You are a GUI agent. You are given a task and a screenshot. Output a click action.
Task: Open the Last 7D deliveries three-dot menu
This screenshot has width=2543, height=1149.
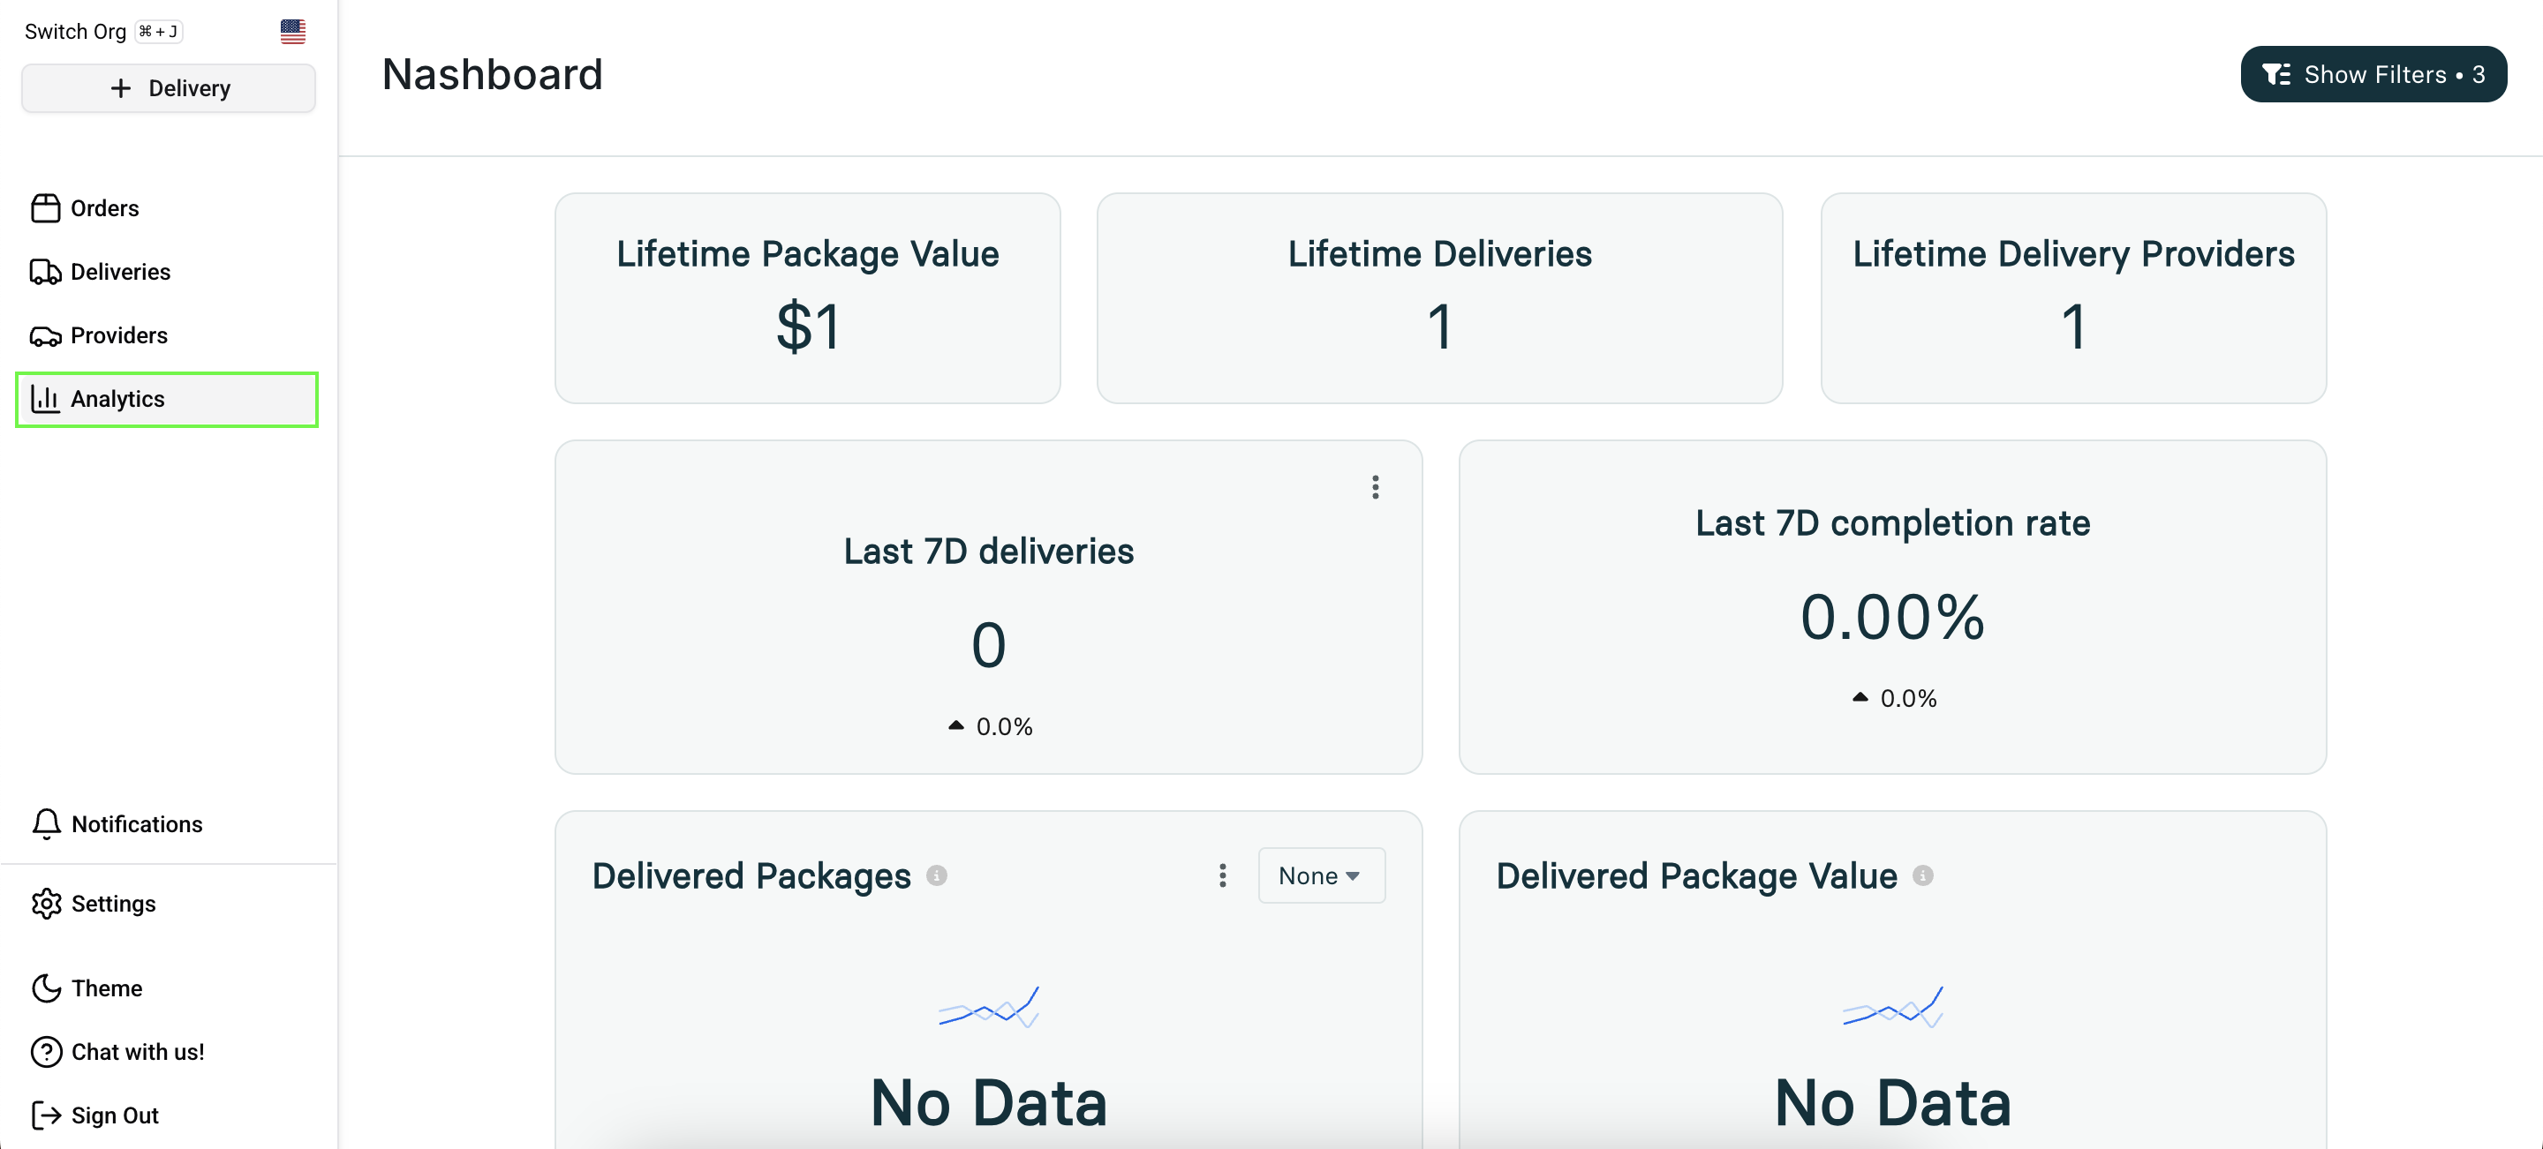point(1374,487)
